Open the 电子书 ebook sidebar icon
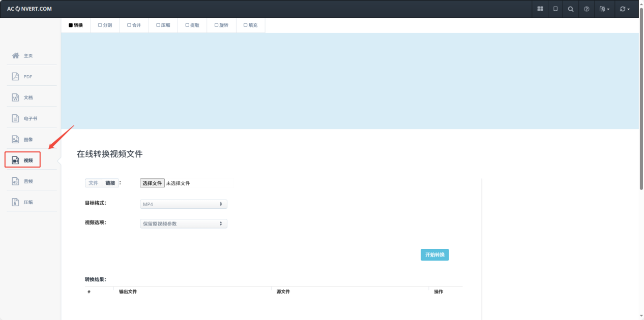The image size is (644, 320). (x=15, y=118)
